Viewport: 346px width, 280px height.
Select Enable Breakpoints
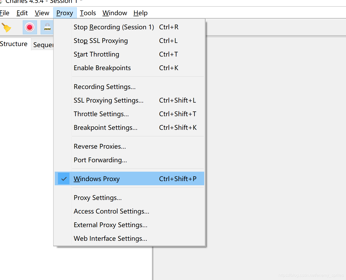pyautogui.click(x=129, y=68)
